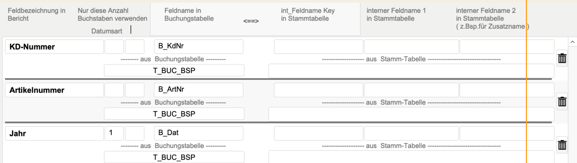This screenshot has width=577, height=163.
Task: Click the Stamm-Tabelle name field for Artikelnummer
Action: [x=411, y=114]
